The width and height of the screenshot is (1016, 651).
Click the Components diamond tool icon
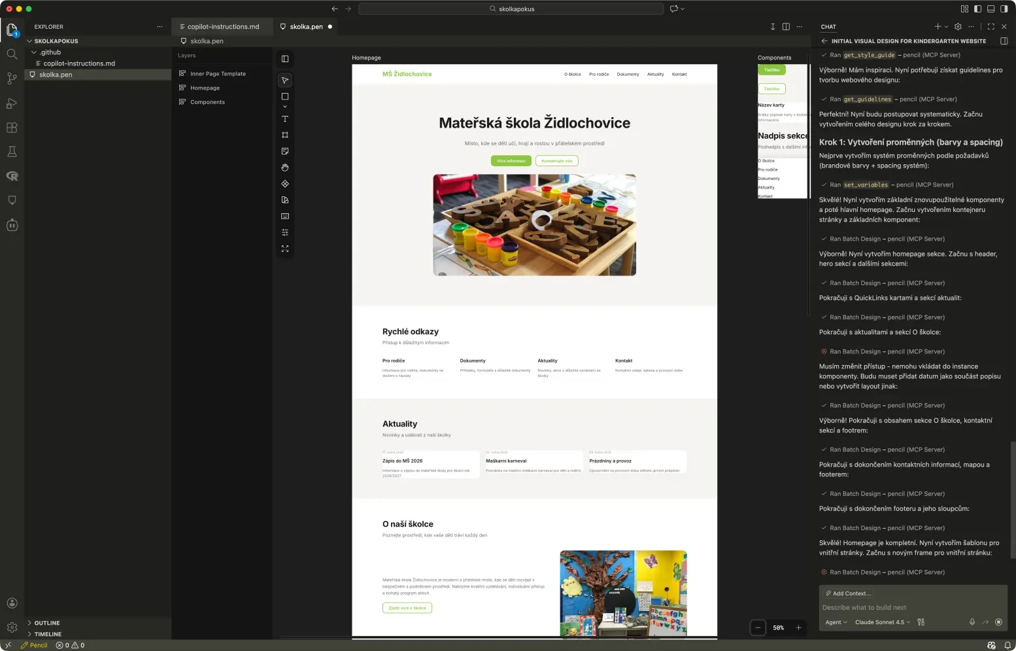285,184
